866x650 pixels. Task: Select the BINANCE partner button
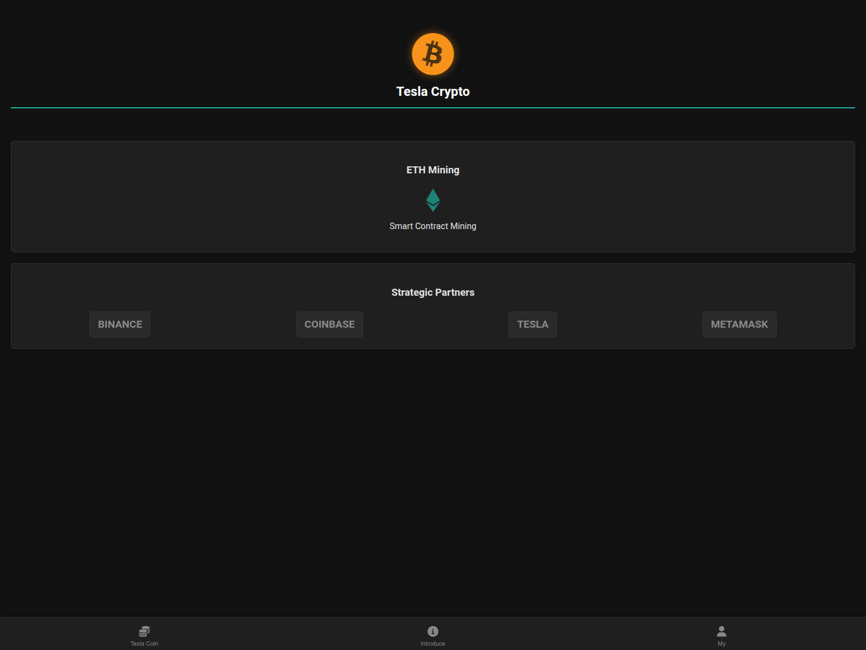pos(120,324)
